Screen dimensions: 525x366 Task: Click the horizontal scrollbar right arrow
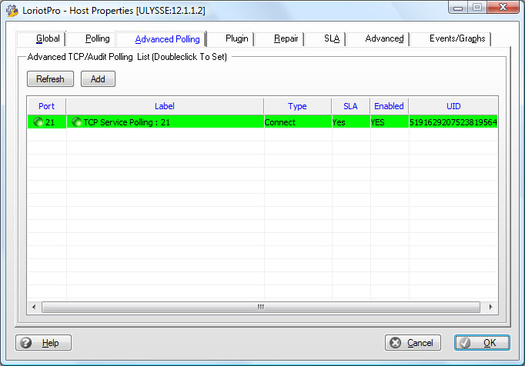click(x=490, y=307)
